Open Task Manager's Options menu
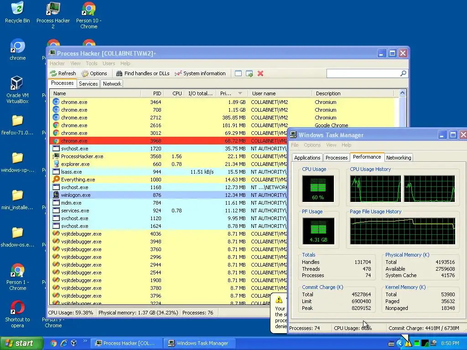 (x=312, y=145)
